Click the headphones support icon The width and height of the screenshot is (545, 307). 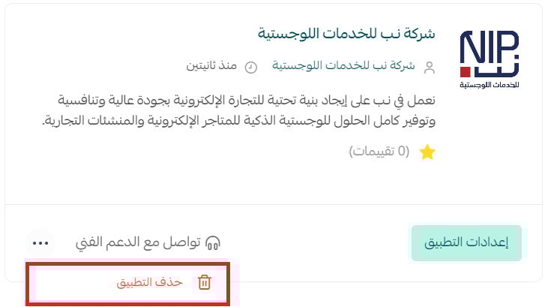pos(213,243)
